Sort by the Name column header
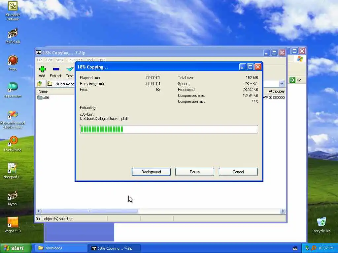Viewport: 338px width, 253px height. point(43,91)
